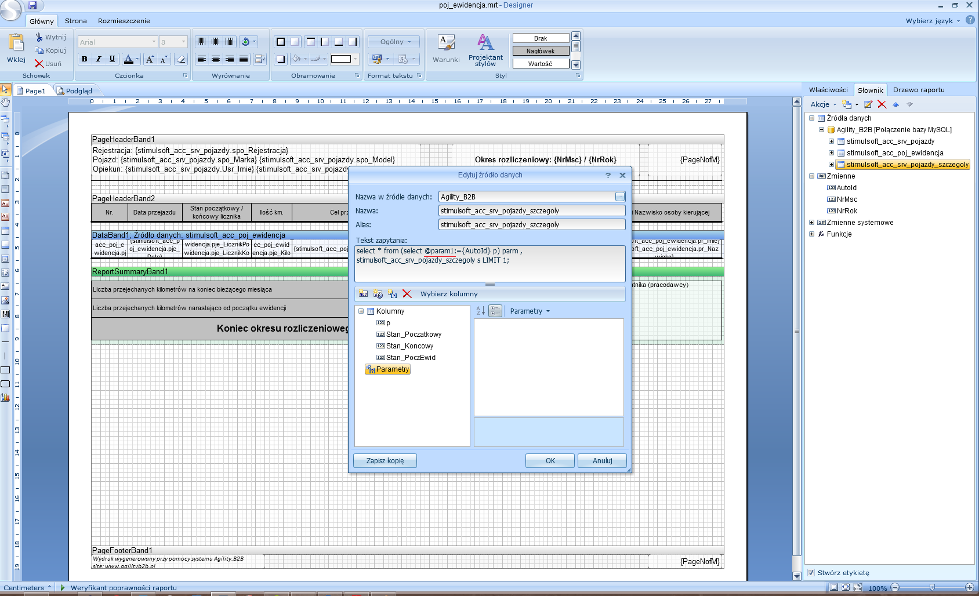This screenshot has height=596, width=979.
Task: Click the new column icon in dialog
Action: pyautogui.click(x=363, y=294)
